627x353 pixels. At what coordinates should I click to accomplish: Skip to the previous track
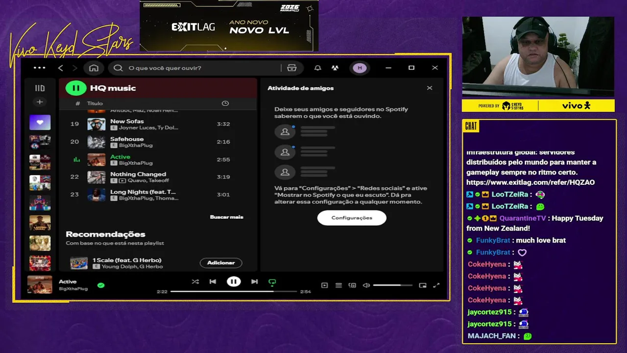tap(213, 281)
